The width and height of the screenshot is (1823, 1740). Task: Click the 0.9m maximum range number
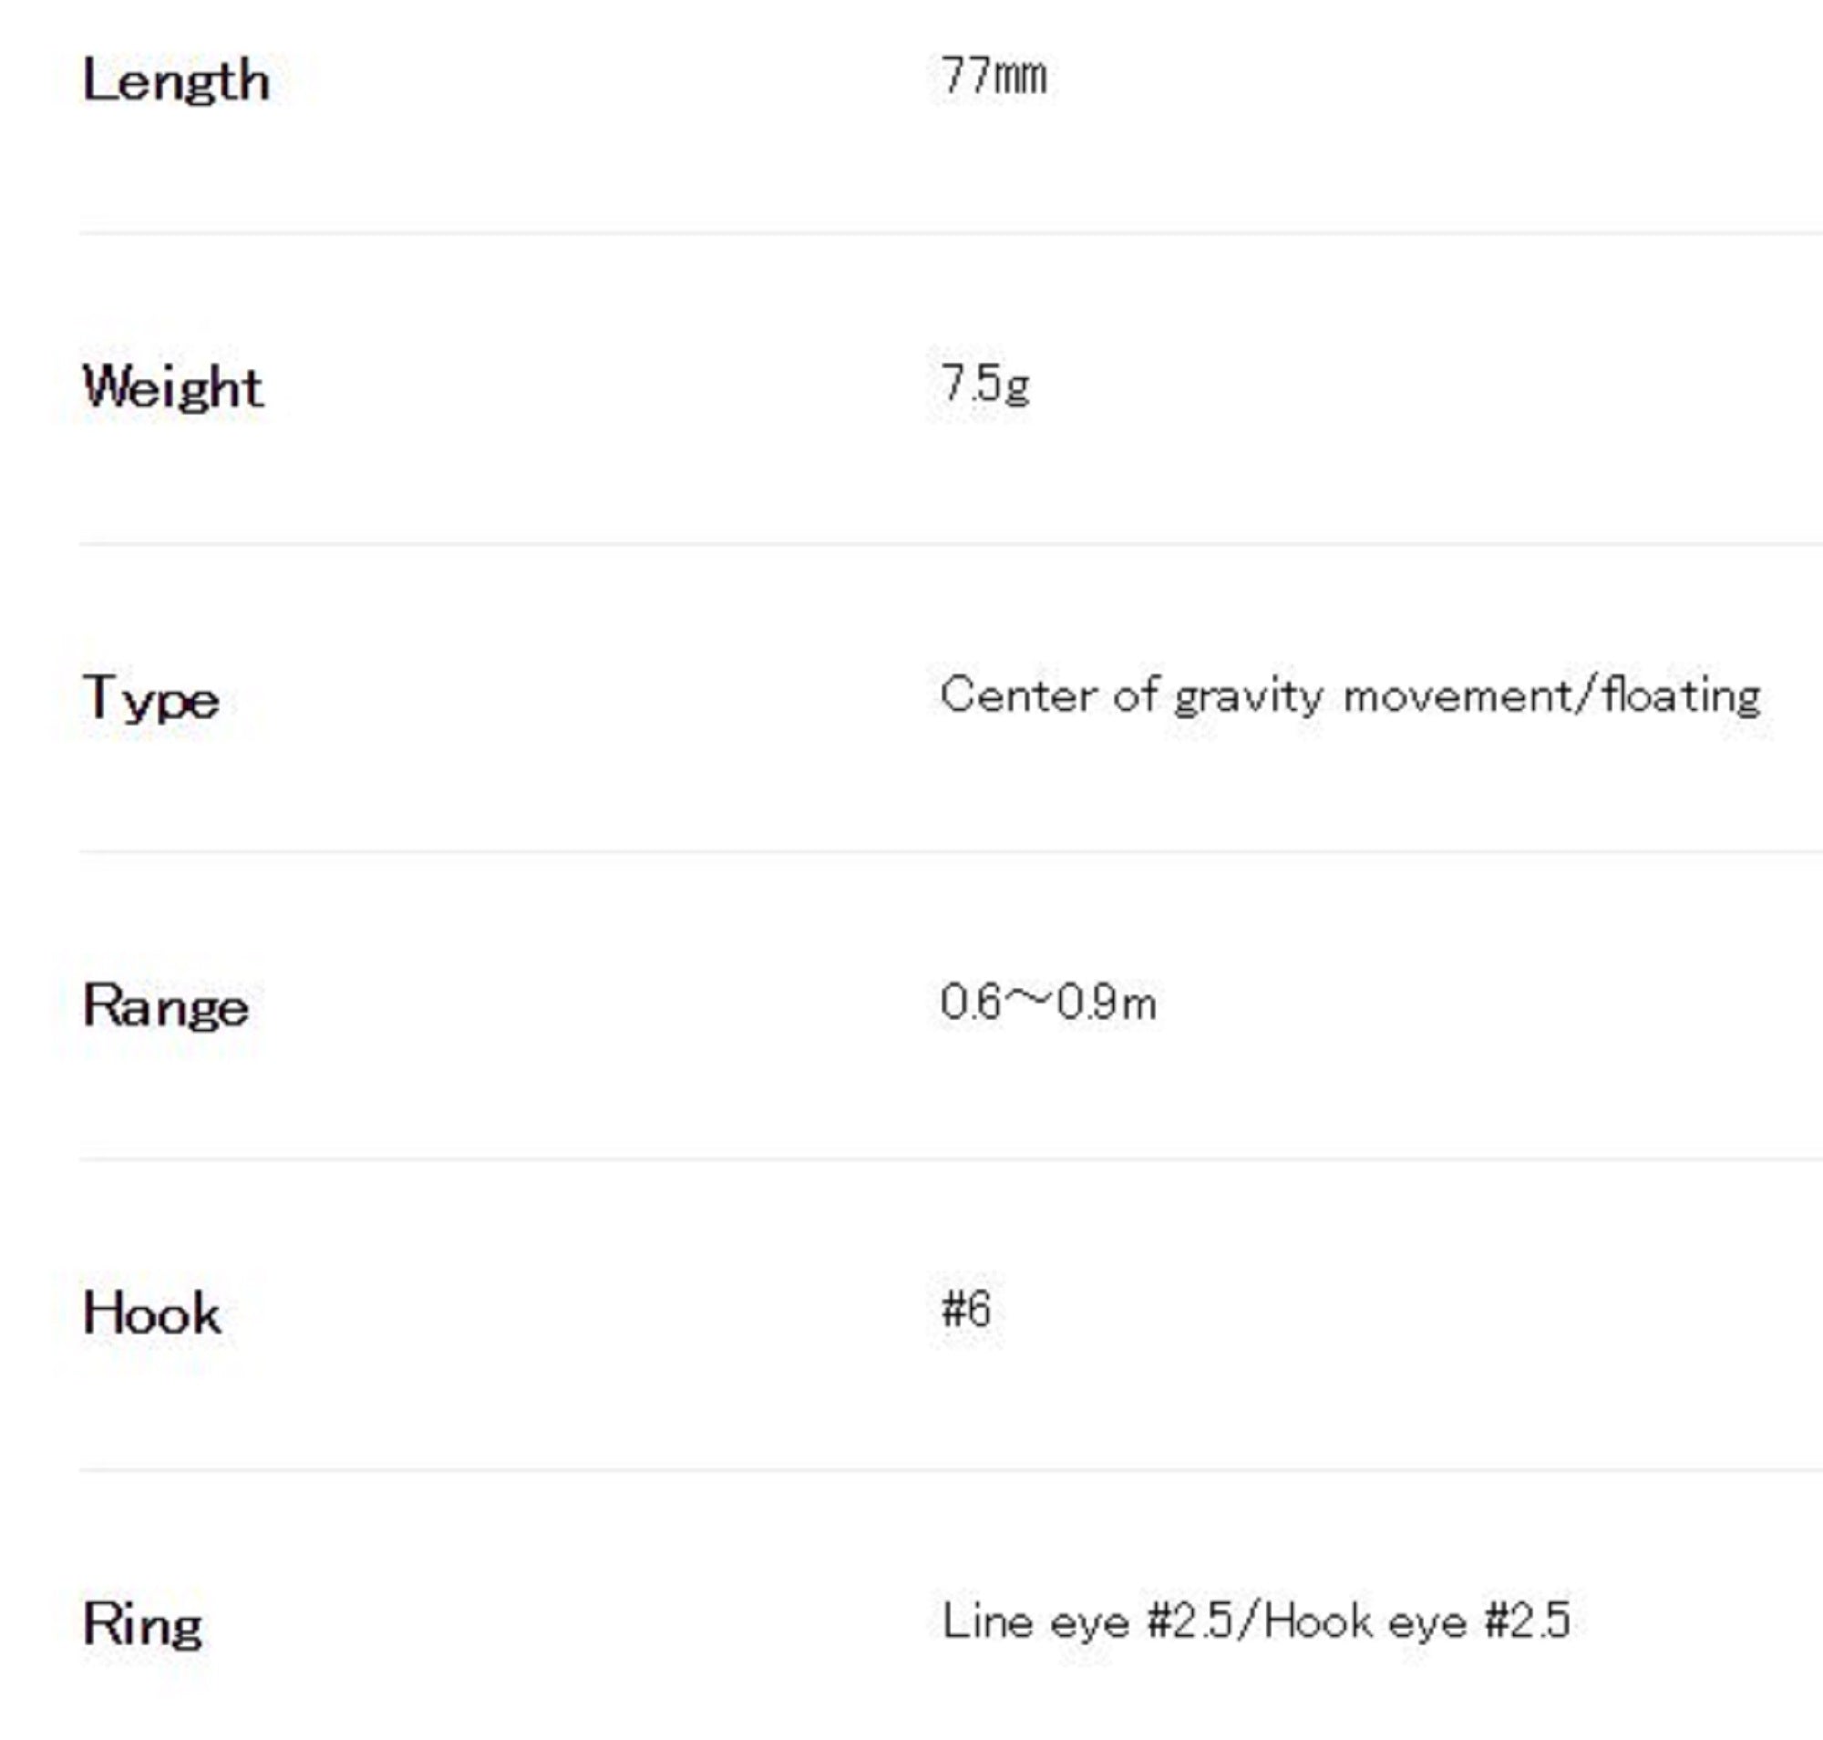coord(1106,1003)
